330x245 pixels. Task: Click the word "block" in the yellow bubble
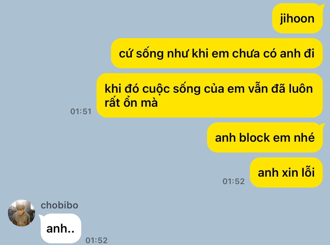click(x=255, y=138)
